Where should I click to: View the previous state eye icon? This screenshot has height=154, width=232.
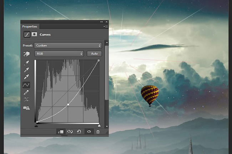(70, 132)
